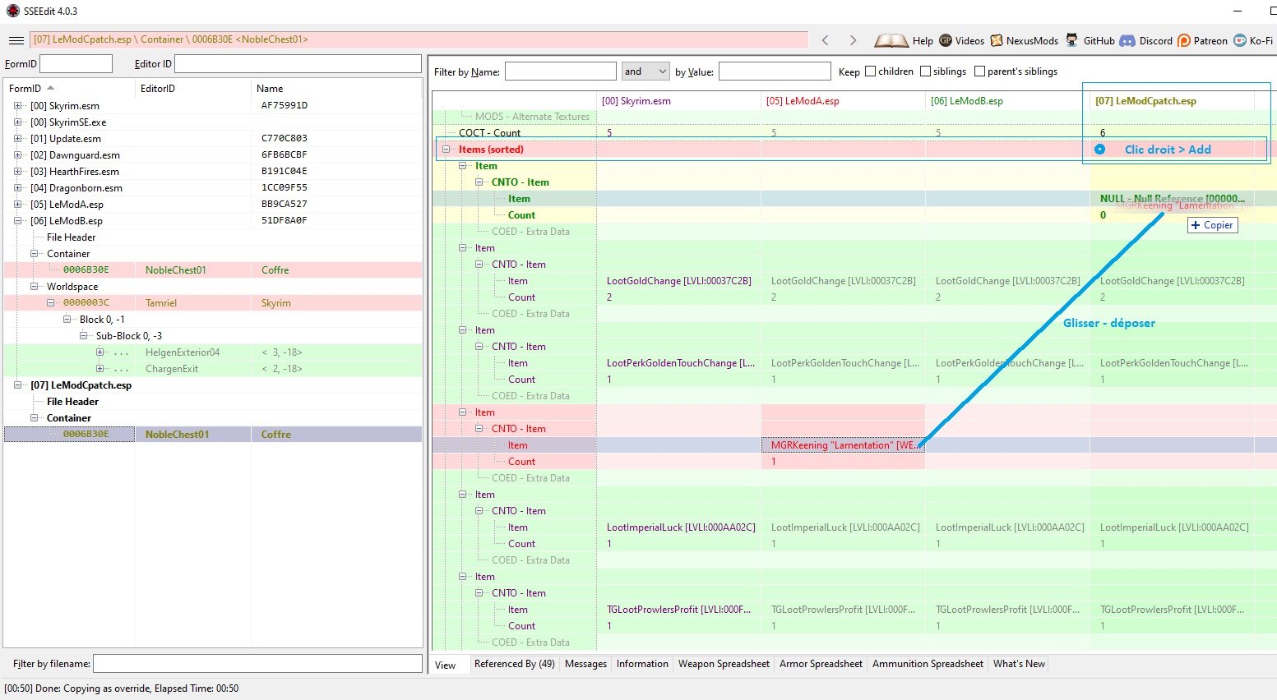Viewport: 1277px width, 700px height.
Task: Expand [05] LeModA.esp node
Action: click(17, 205)
